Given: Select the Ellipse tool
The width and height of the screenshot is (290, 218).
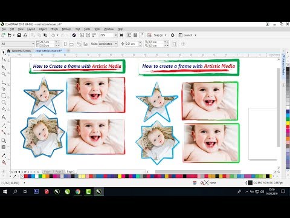Looking at the screenshot, I should pyautogui.click(x=4, y=102).
